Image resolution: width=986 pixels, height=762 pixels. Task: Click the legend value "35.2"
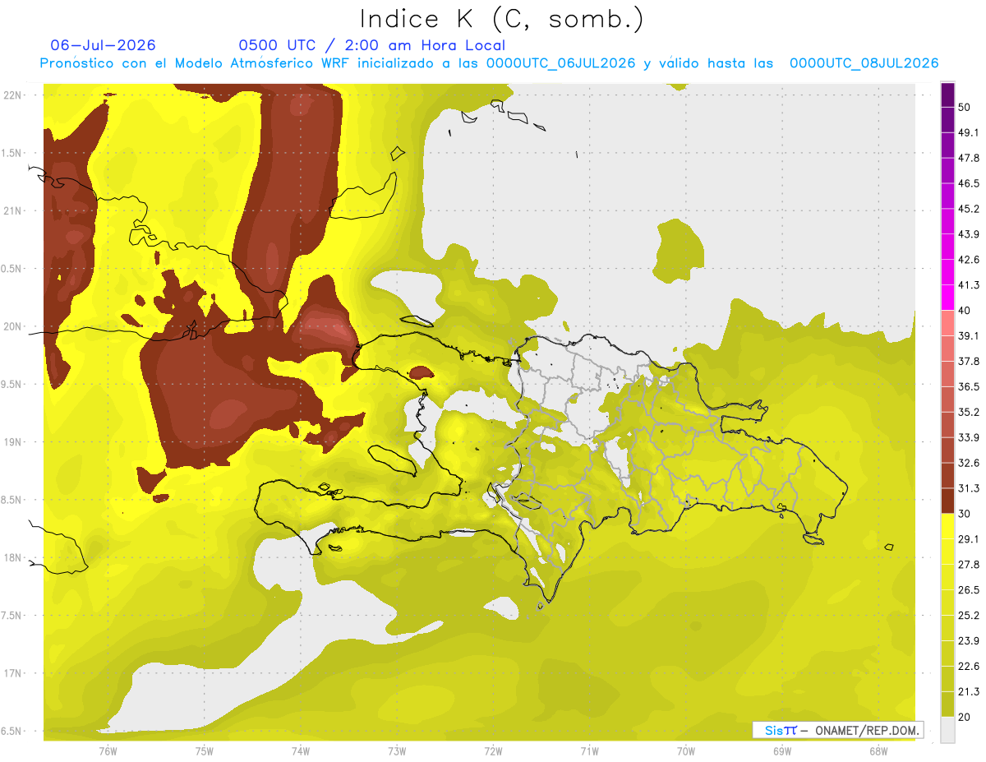coord(969,412)
